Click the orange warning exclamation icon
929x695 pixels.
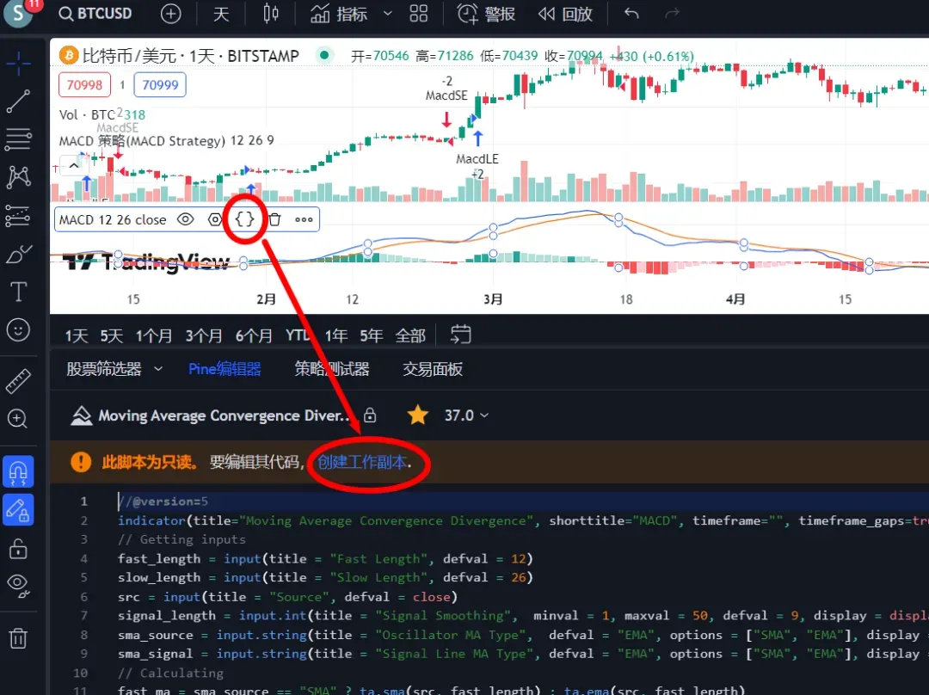tap(81, 462)
